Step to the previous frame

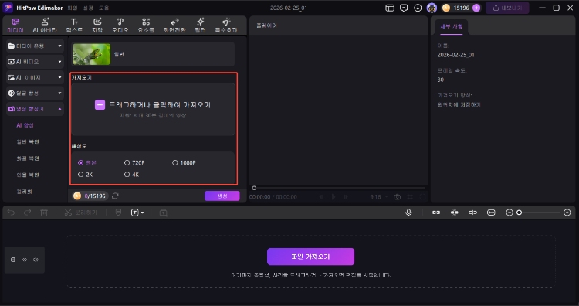(321, 197)
